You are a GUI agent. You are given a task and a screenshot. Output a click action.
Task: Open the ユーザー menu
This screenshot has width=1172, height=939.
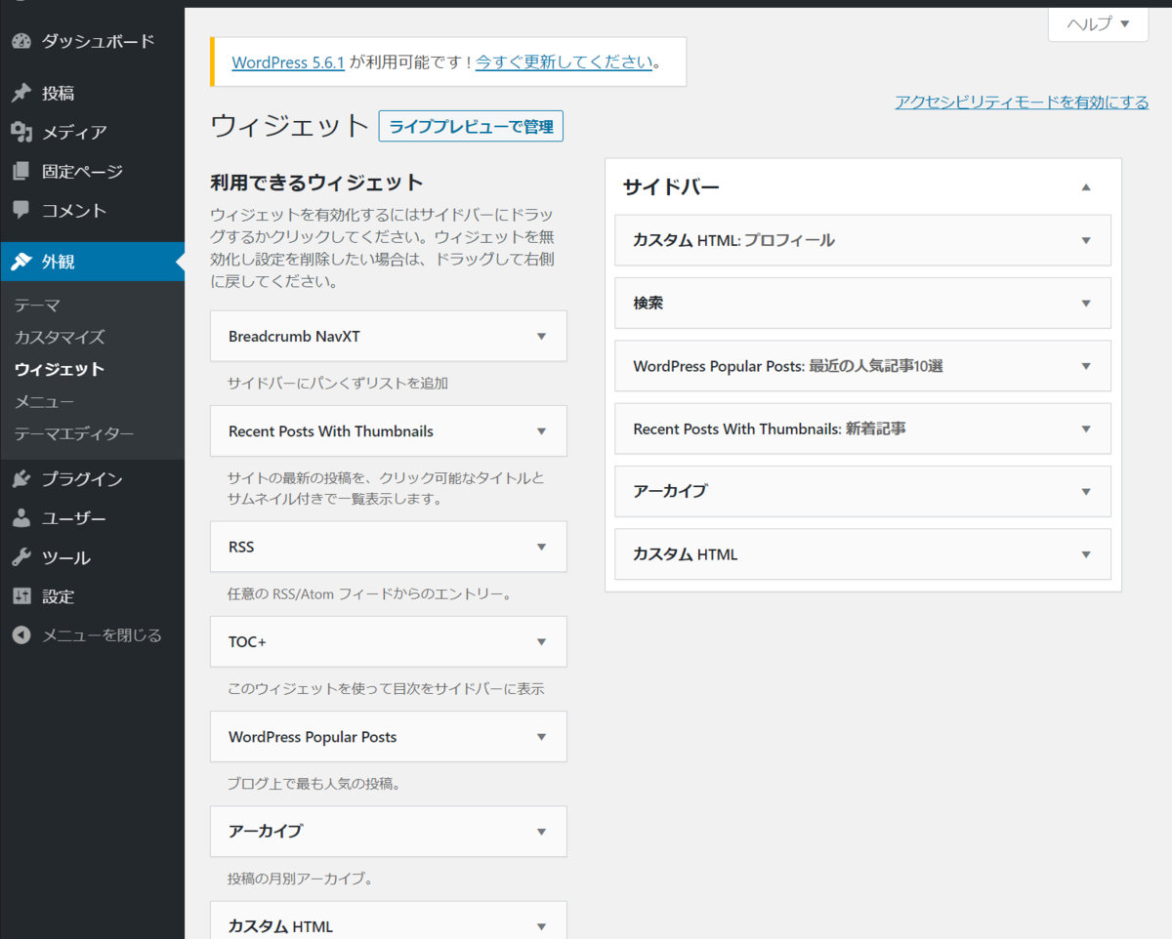[92, 518]
